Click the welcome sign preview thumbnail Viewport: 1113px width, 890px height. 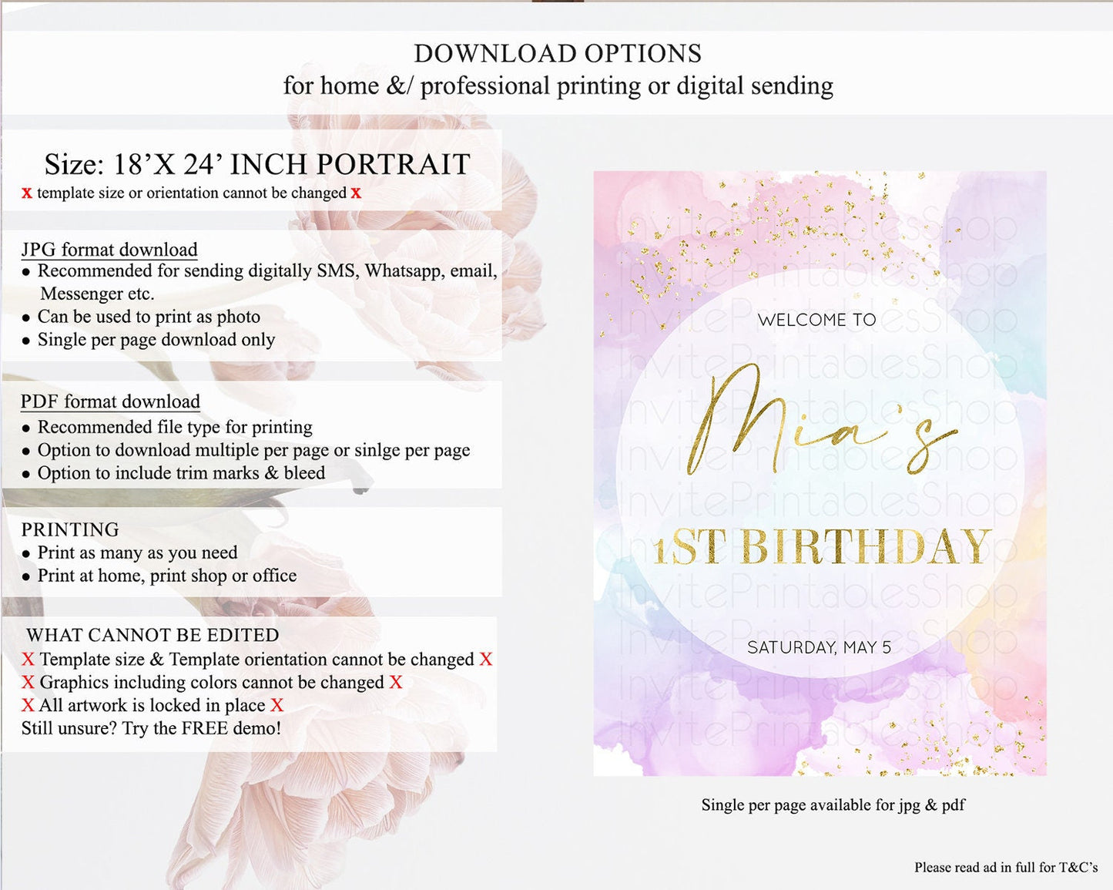click(820, 473)
